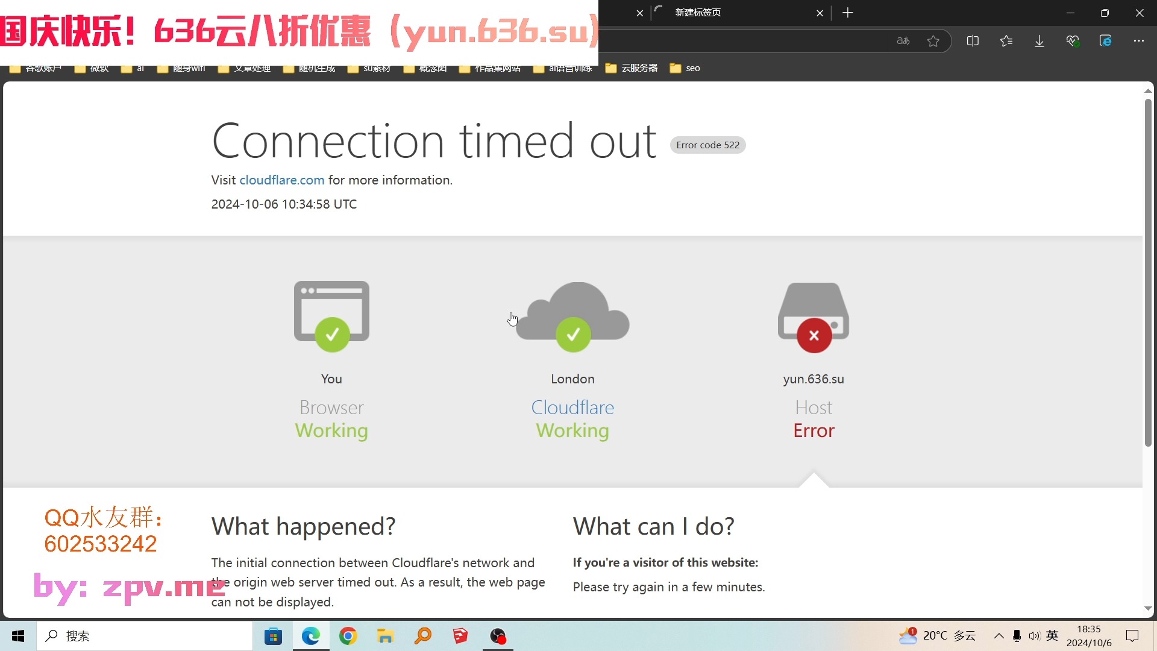Open the weather widget showing 20°C 多云
The image size is (1157, 651).
coord(937,636)
